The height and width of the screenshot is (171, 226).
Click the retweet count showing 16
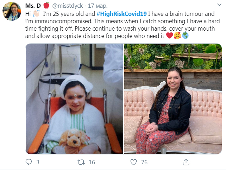pyautogui.click(x=92, y=162)
